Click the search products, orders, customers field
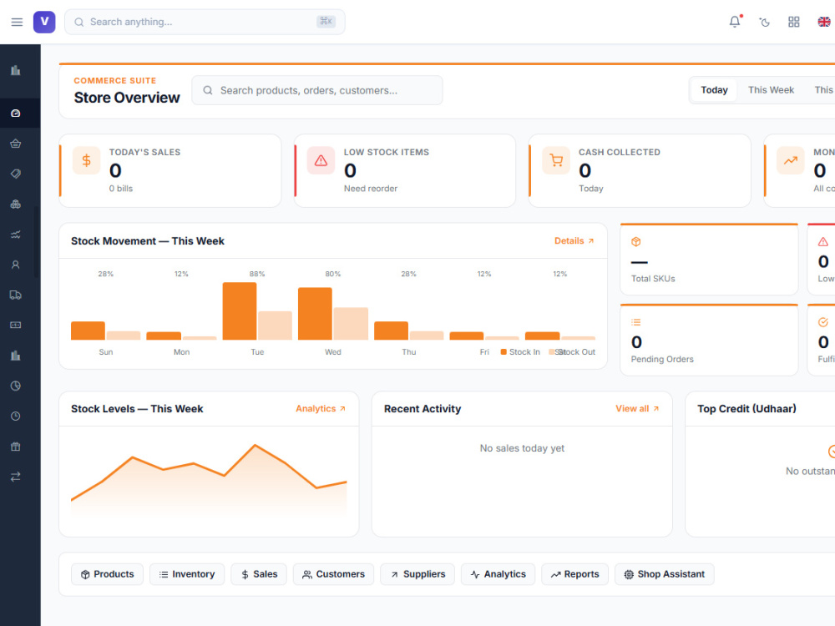 coord(317,90)
